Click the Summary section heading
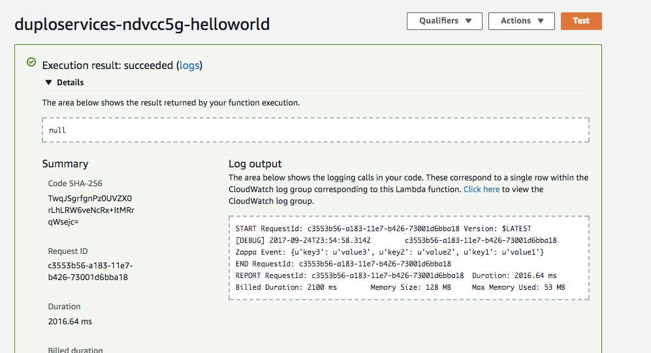 coord(65,164)
